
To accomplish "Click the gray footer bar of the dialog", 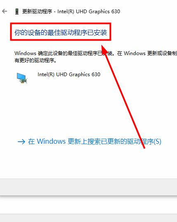I will pos(88,187).
